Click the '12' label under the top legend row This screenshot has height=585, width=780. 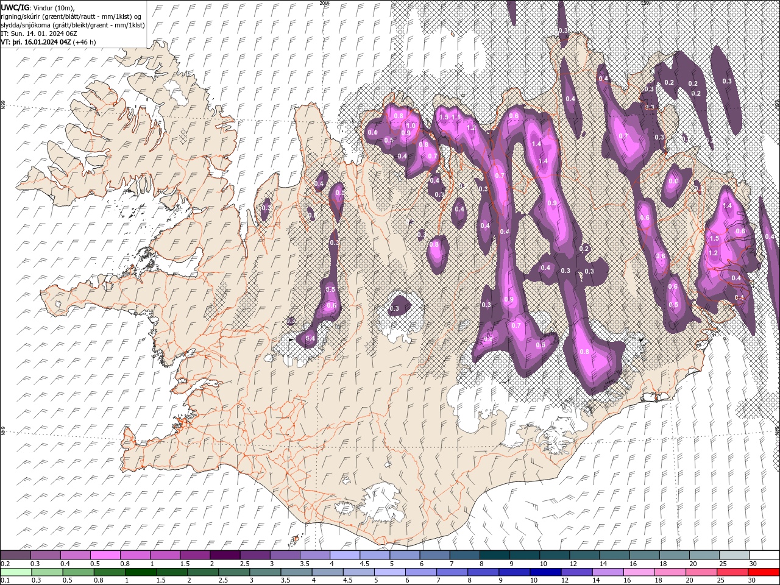pos(573,564)
